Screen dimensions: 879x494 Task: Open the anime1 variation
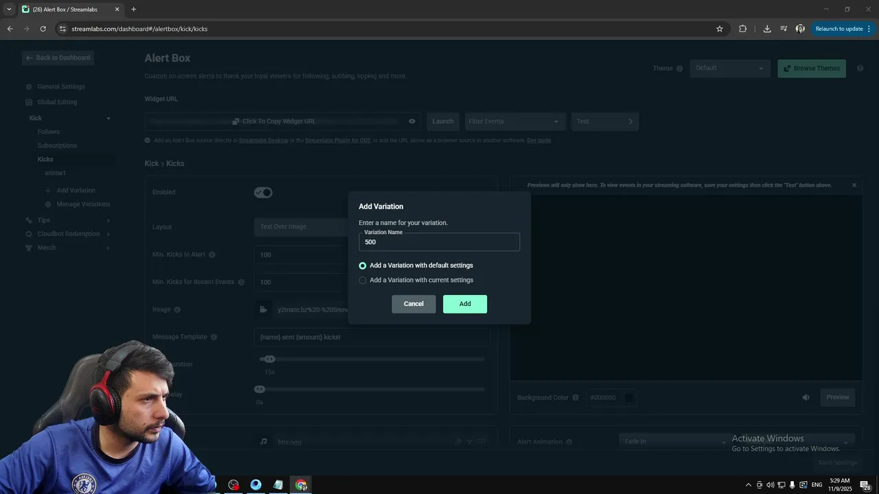[55, 173]
